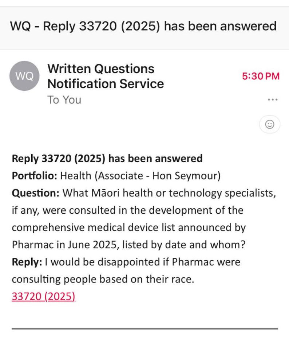The height and width of the screenshot is (364, 289).
Task: Expand the "To You" recipient details
Action: pos(64,100)
